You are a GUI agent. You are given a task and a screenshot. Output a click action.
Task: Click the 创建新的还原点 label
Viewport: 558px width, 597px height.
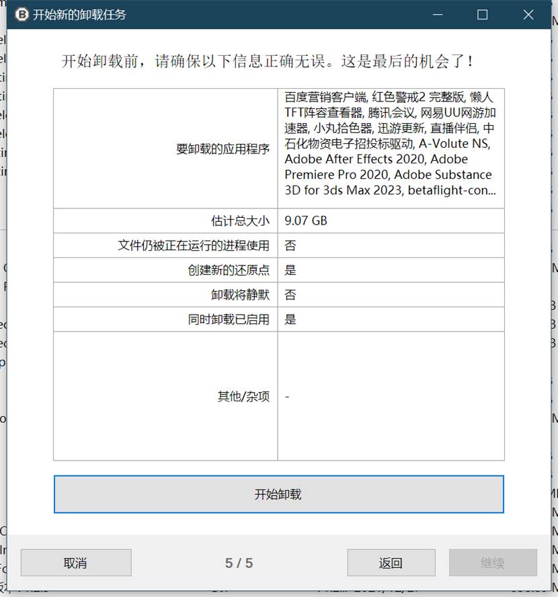point(229,270)
